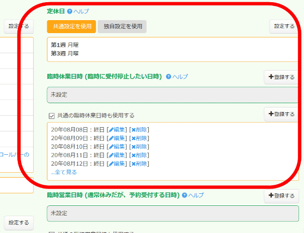304x233 pixels.
Task: Click delete X icon for 20年08月12日
Action: pyautogui.click(x=134, y=164)
